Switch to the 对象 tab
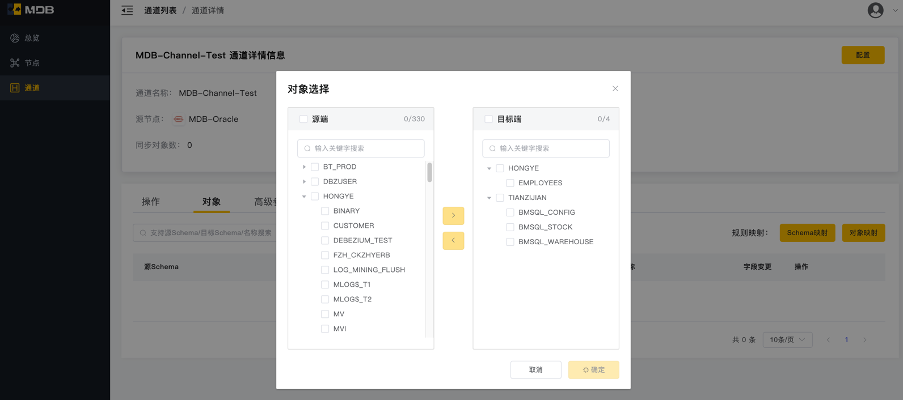The height and width of the screenshot is (400, 903). tap(212, 202)
